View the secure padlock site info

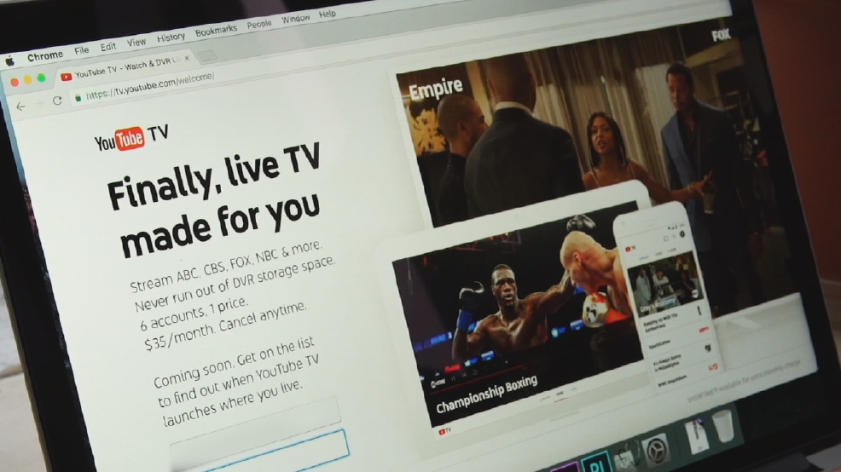coord(78,97)
